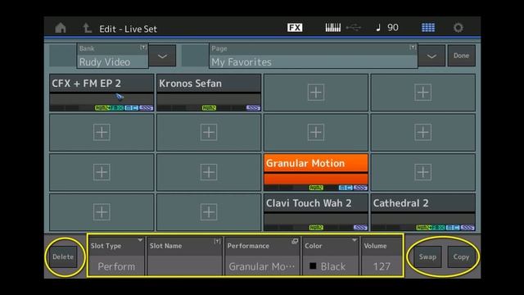Open Slot Type dropdown showing Perform
The width and height of the screenshot is (524, 295).
(x=116, y=256)
